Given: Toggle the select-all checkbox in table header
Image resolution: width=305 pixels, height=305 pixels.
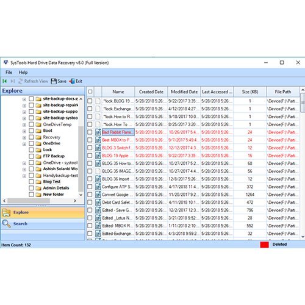Looking at the screenshot, I should [90, 91].
